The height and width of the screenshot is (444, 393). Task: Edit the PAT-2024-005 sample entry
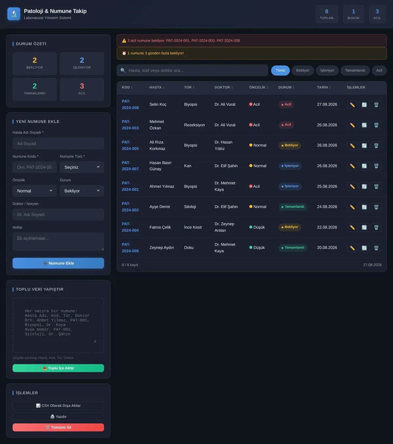coord(352,146)
